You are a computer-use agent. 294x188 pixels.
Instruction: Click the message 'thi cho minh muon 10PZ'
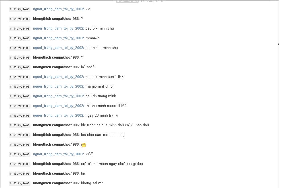(106, 106)
